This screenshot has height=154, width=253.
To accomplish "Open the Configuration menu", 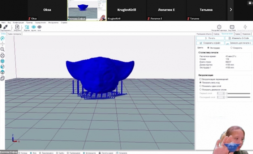I will pyautogui.click(x=18, y=22).
